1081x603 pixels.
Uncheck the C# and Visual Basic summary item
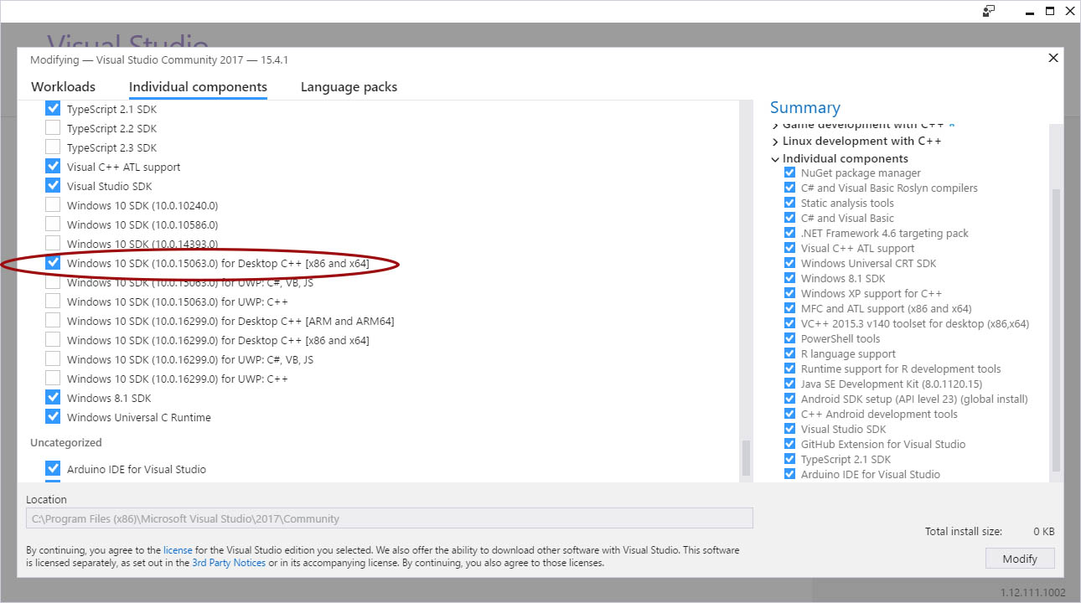pyautogui.click(x=789, y=219)
